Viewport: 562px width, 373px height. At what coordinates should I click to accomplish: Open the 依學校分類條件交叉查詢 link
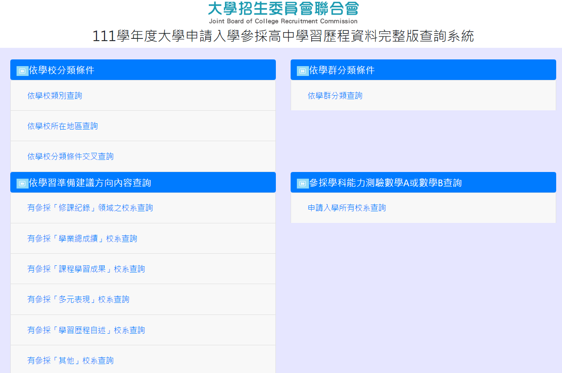71,156
